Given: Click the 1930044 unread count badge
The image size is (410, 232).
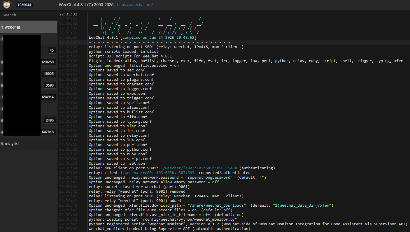Looking at the screenshot, I should point(24,5).
